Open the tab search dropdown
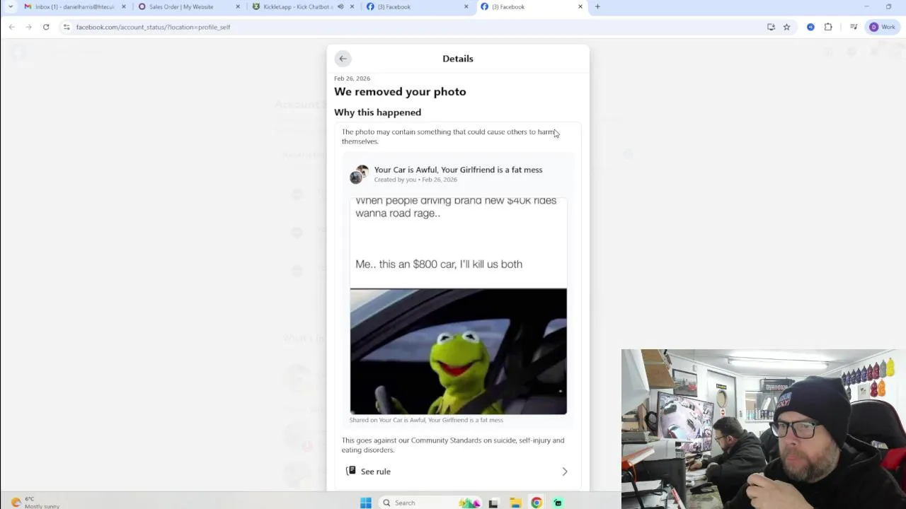The width and height of the screenshot is (906, 509). point(11,7)
